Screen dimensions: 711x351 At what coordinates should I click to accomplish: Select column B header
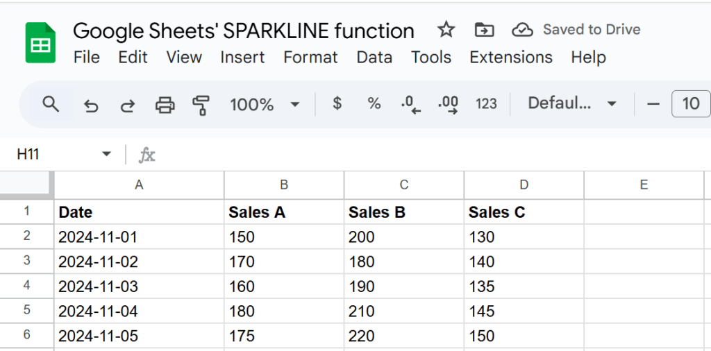tap(284, 185)
